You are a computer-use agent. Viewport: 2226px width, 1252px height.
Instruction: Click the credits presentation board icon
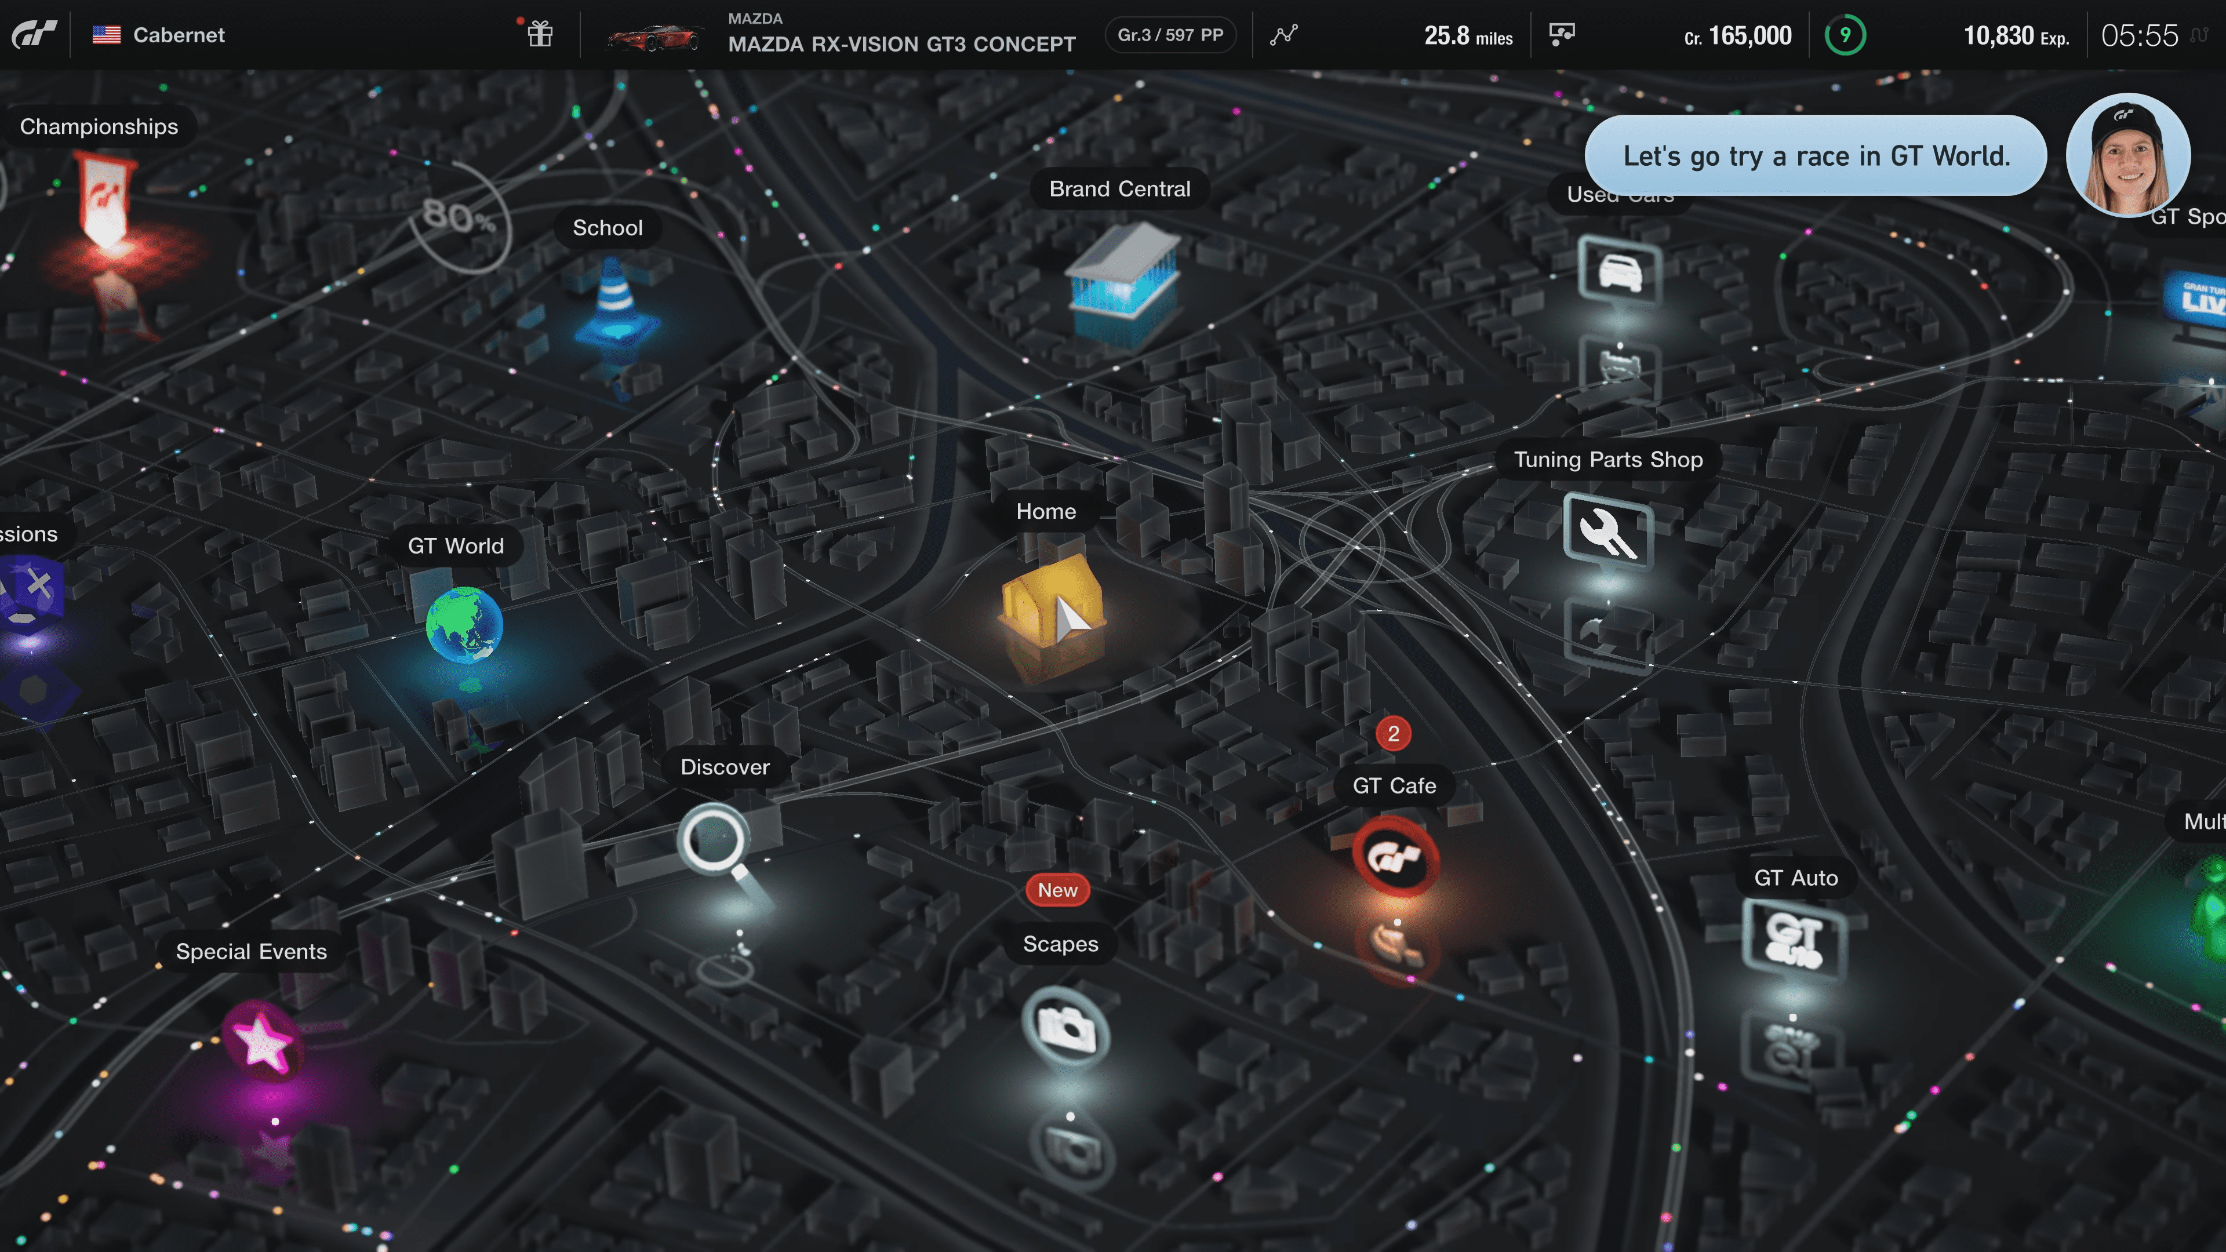click(x=1562, y=35)
